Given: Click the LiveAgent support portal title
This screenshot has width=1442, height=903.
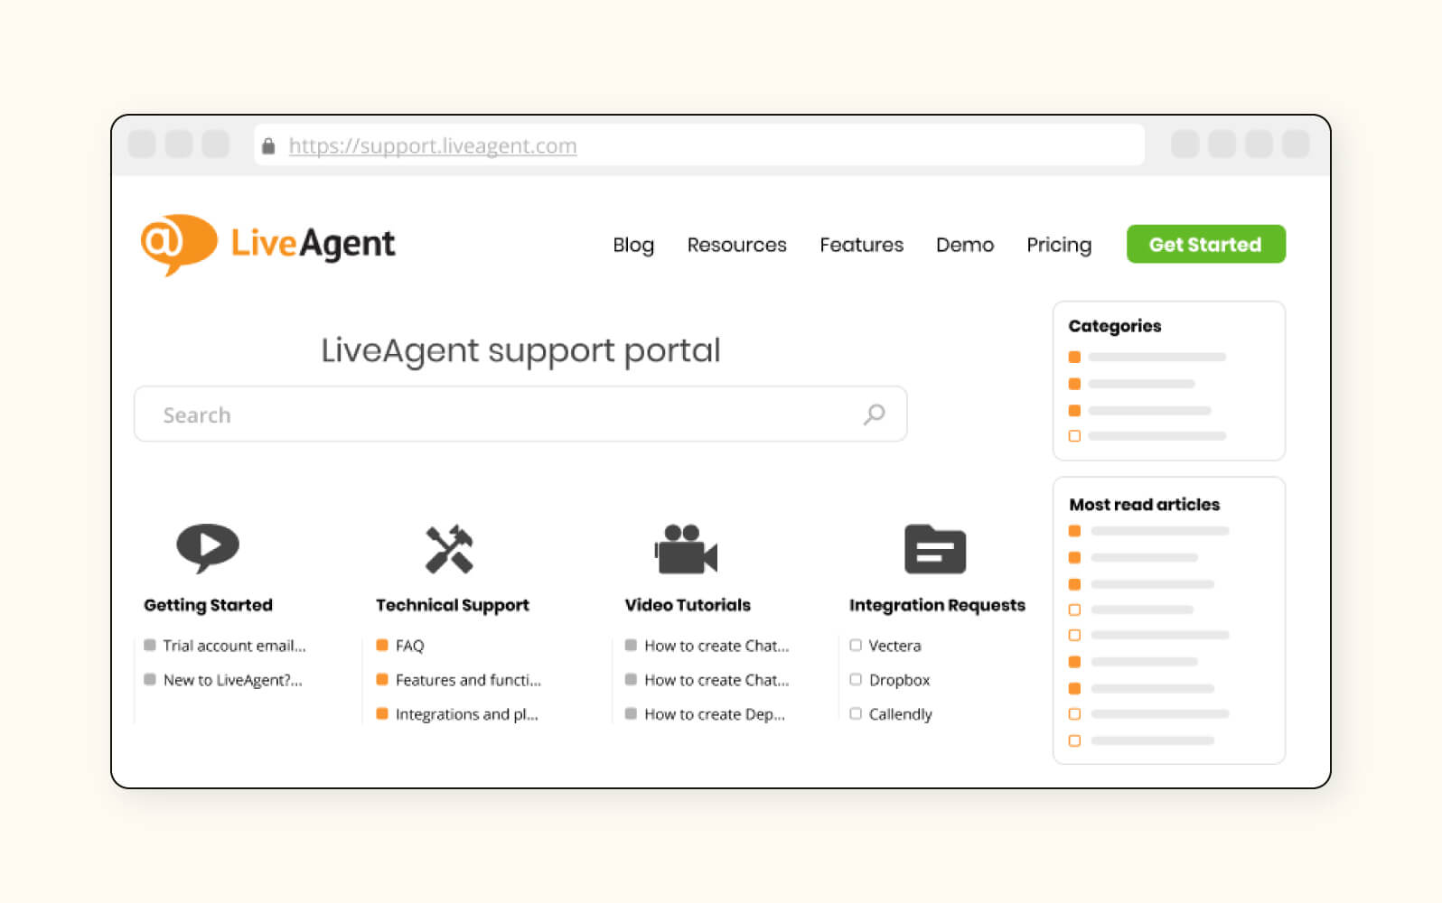Looking at the screenshot, I should pyautogui.click(x=520, y=350).
